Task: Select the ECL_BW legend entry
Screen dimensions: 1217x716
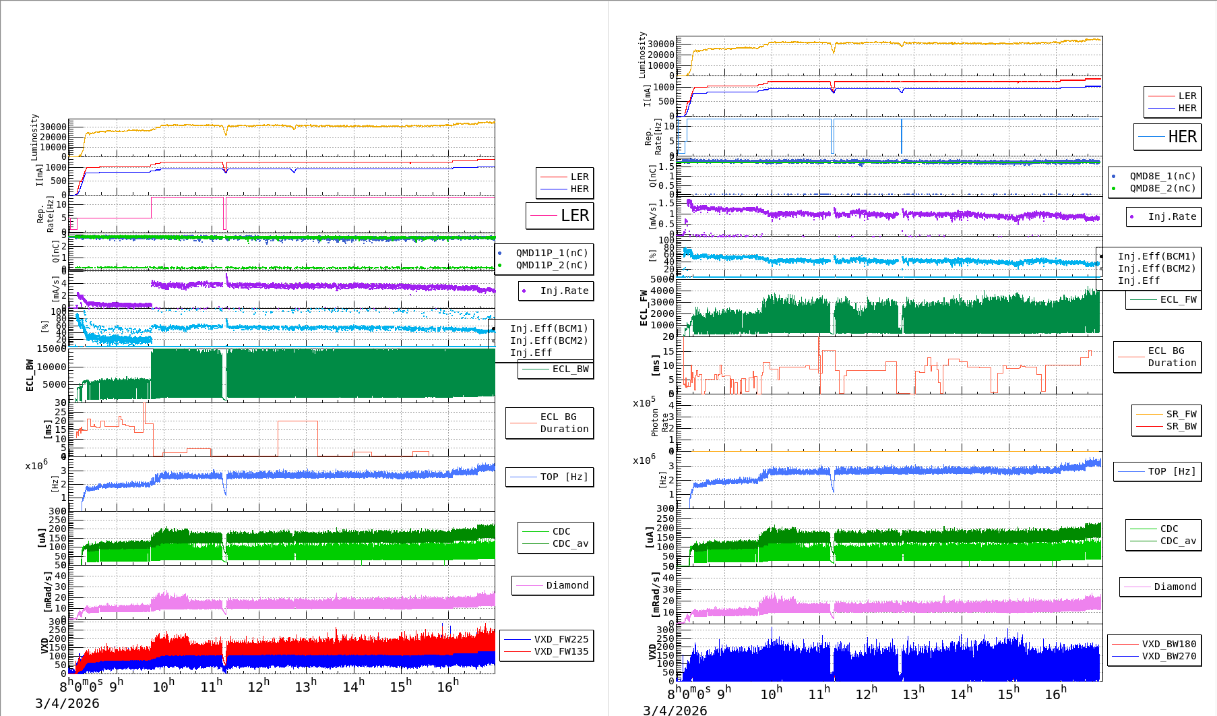Action: (x=556, y=369)
